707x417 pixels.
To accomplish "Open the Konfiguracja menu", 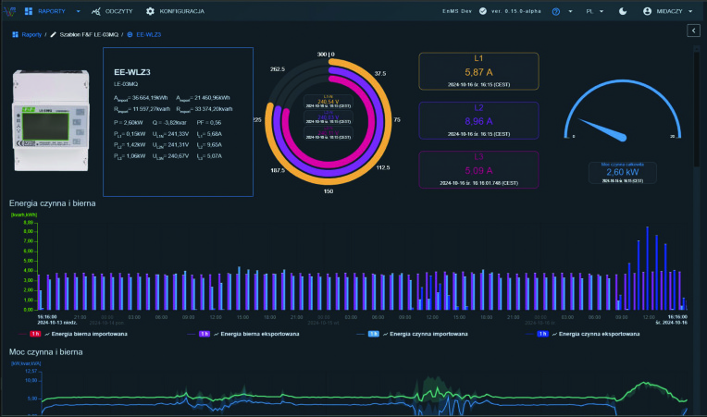I will 181,11.
